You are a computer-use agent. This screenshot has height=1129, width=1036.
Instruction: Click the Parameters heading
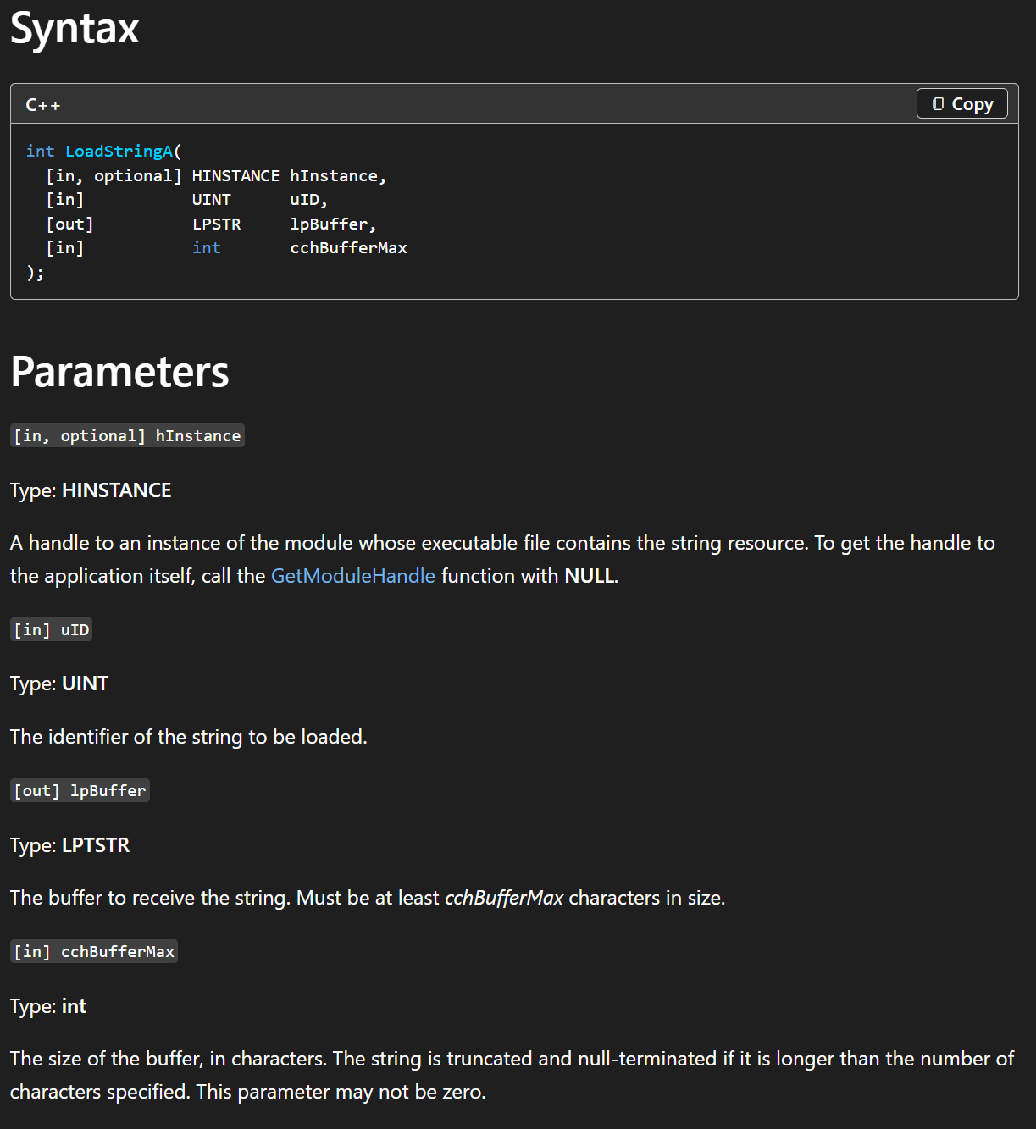click(x=119, y=372)
